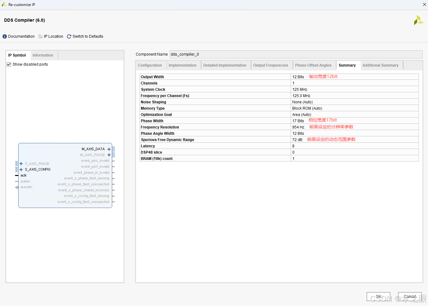
Task: Click the Optimization Goal value Area (Auto)
Action: pos(302,115)
